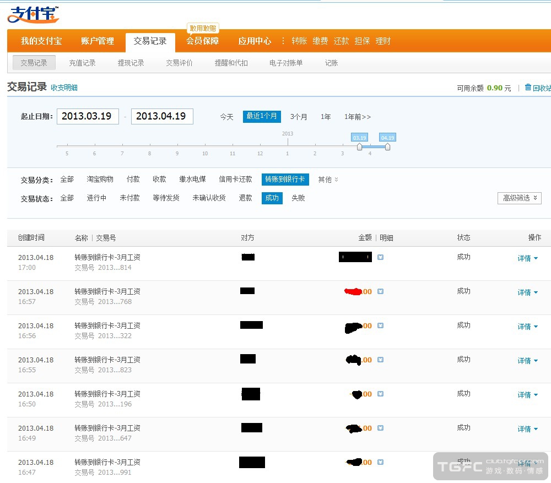The width and height of the screenshot is (551, 483).
Task: Click 转账 shortcut link in orange bar
Action: coord(299,41)
